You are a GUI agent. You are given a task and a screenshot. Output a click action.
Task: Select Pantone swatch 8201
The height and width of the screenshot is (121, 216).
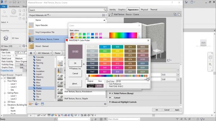[143, 64]
